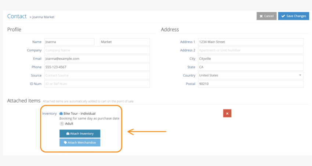Click the Postal code field
The width and height of the screenshot is (312, 166).
pos(250,84)
